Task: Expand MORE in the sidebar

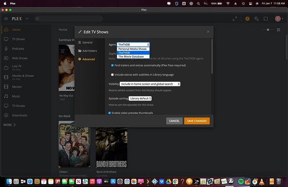Action: [9, 125]
